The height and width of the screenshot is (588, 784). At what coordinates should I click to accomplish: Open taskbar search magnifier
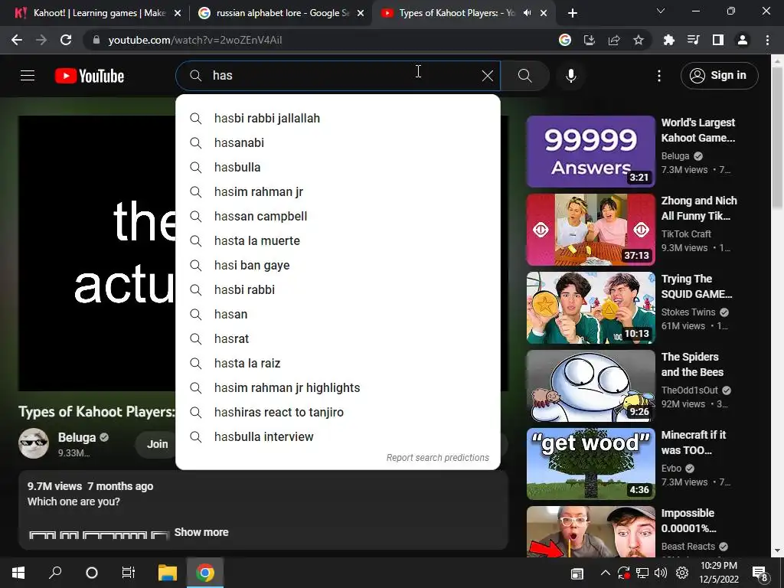[x=55, y=573]
